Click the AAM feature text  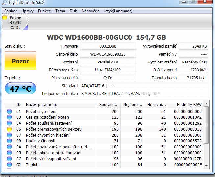(135, 93)
